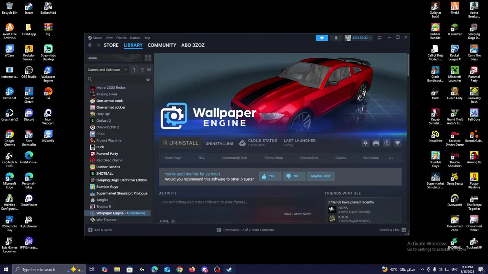This screenshot has height=274, width=488.
Task: Open Community Hub link
Action: pos(234,158)
